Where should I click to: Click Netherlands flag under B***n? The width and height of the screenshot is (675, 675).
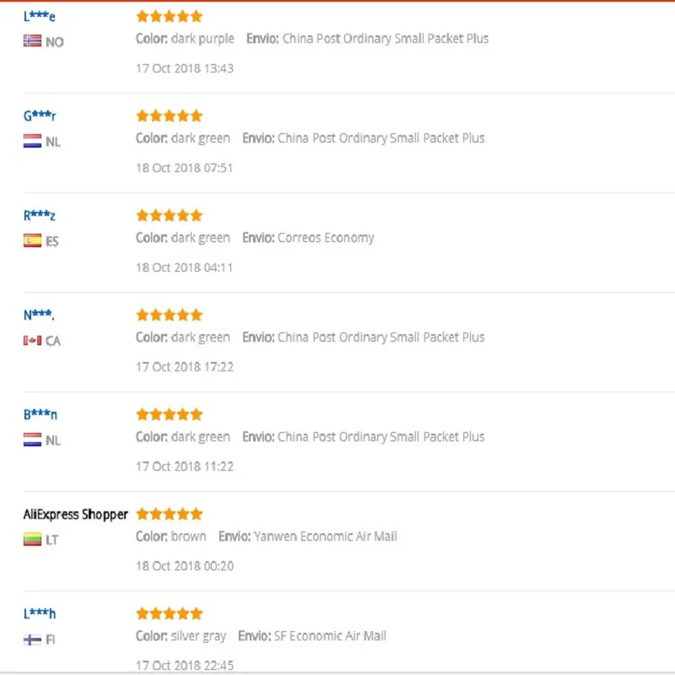pyautogui.click(x=32, y=440)
